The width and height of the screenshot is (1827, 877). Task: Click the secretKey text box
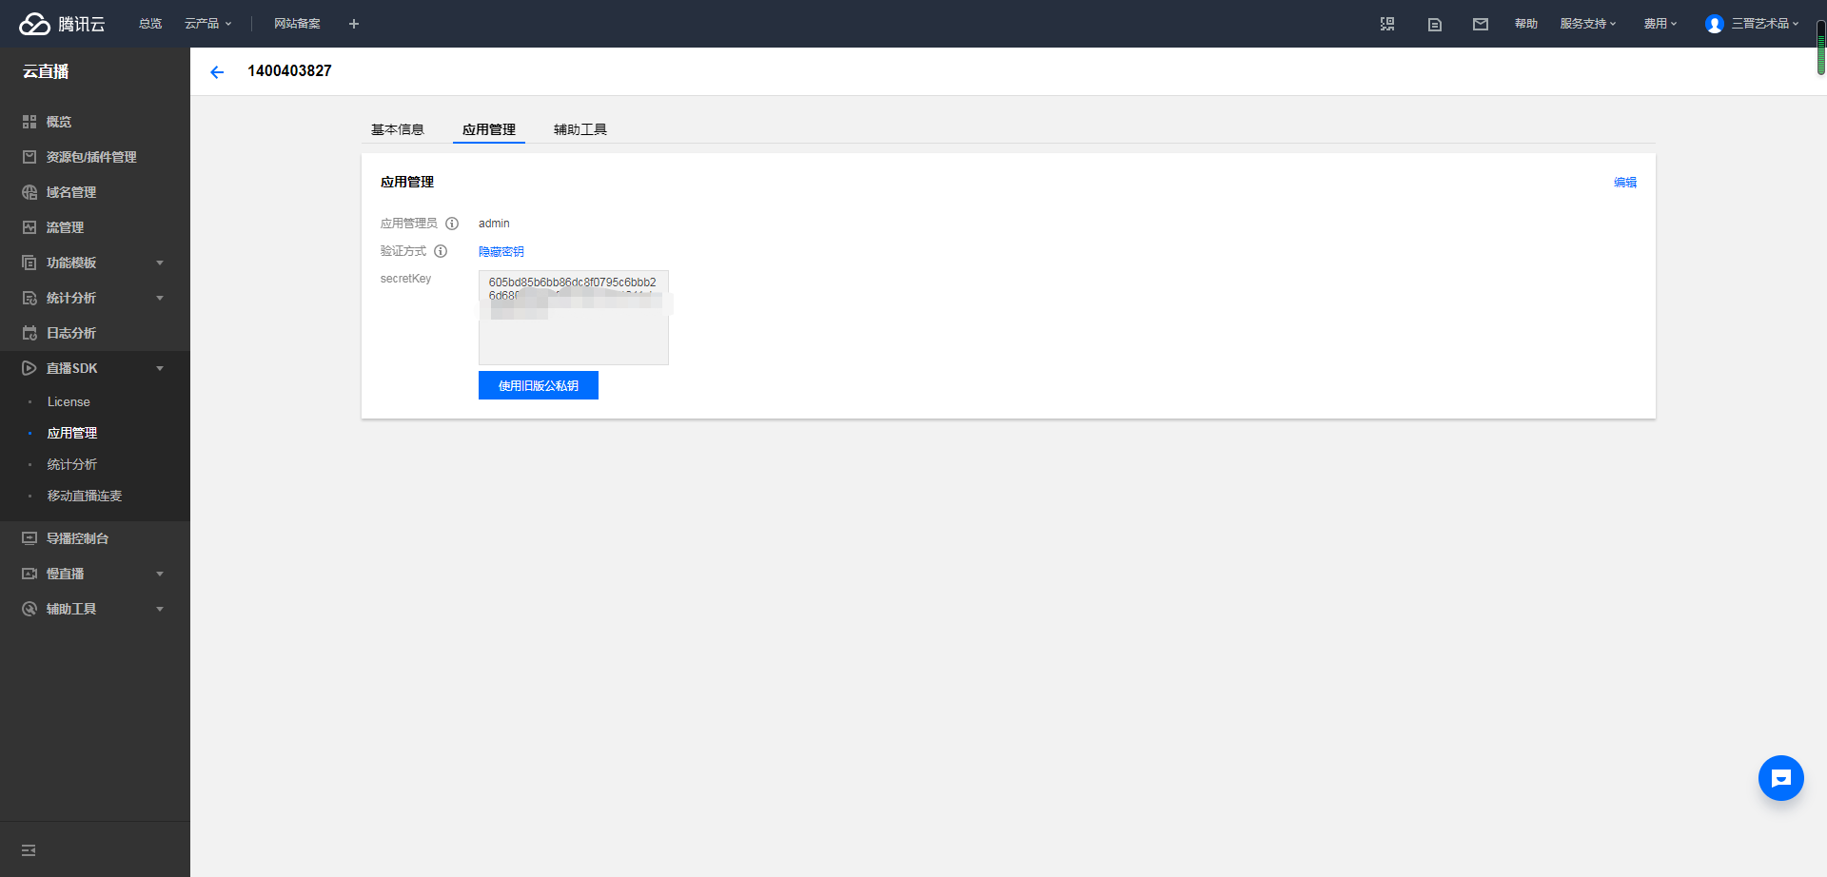(574, 318)
